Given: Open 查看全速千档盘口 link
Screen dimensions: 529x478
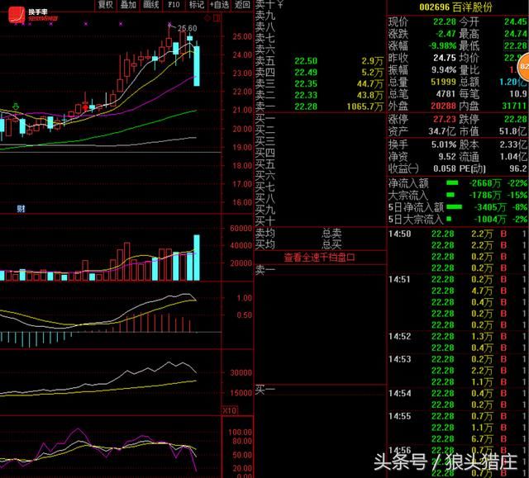Looking at the screenshot, I should [x=319, y=258].
